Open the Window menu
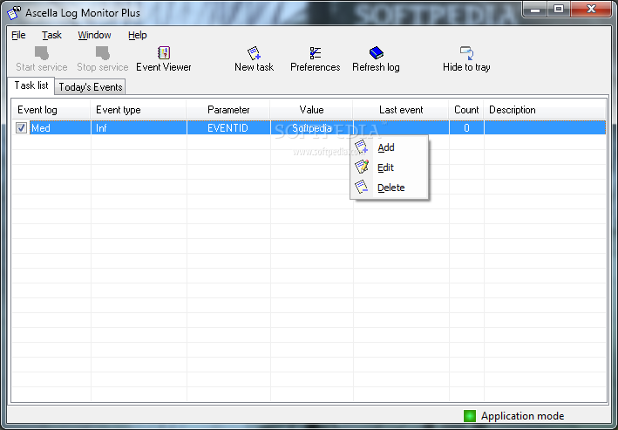Screen dimensions: 618x430 (94, 35)
